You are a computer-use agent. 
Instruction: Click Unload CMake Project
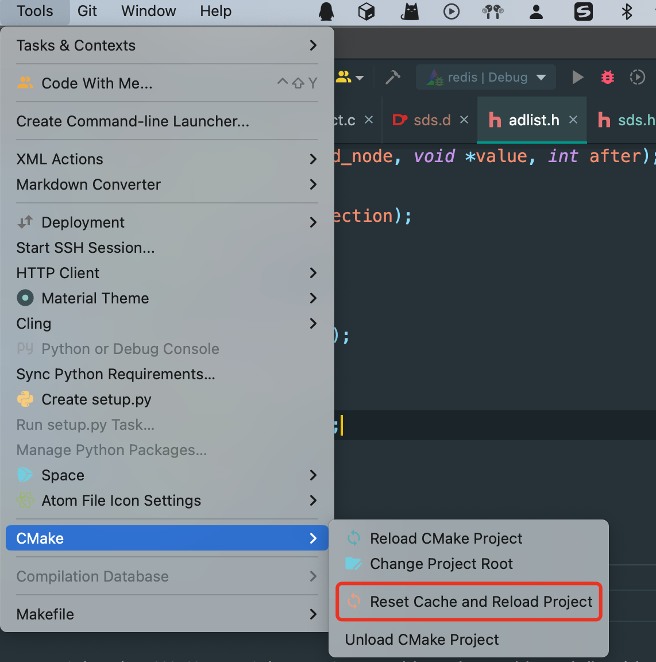tap(422, 640)
